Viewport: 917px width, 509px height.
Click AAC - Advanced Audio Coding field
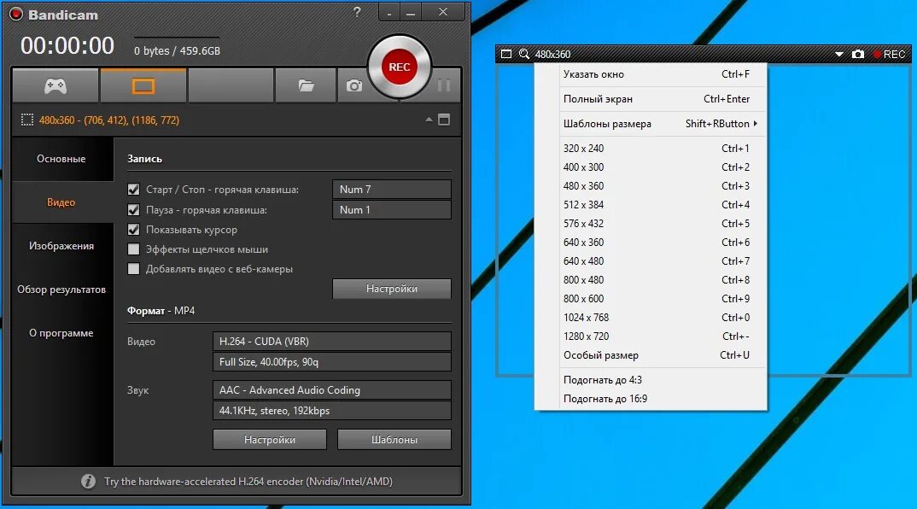pos(332,389)
